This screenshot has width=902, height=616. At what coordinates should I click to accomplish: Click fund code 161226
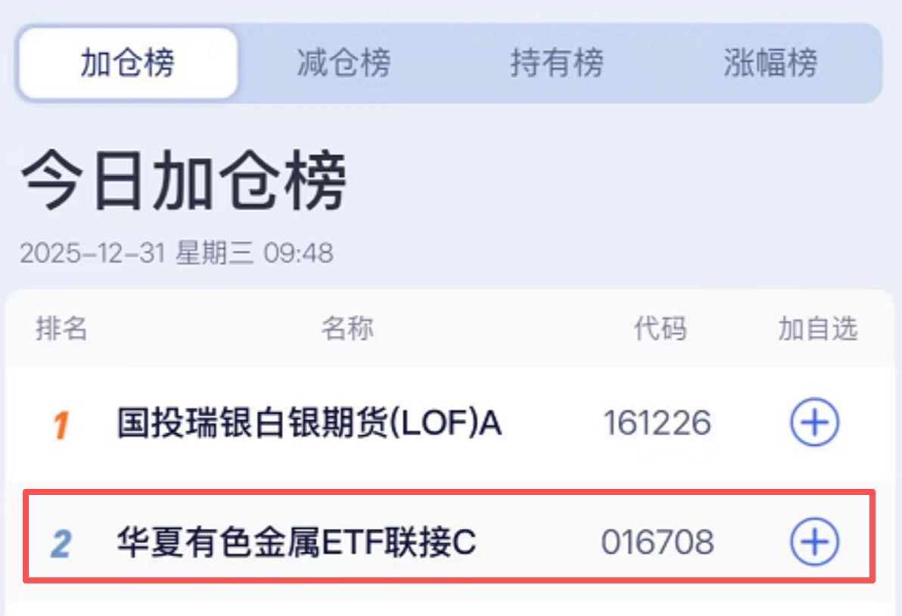pos(657,424)
